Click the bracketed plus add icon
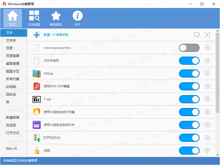 click(x=207, y=35)
